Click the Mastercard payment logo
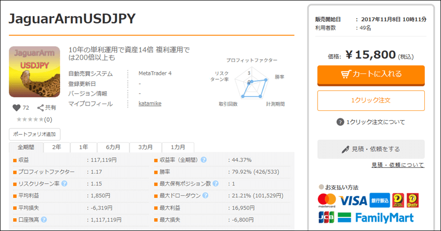Viewport: 441px width, 231px height. [x=327, y=200]
